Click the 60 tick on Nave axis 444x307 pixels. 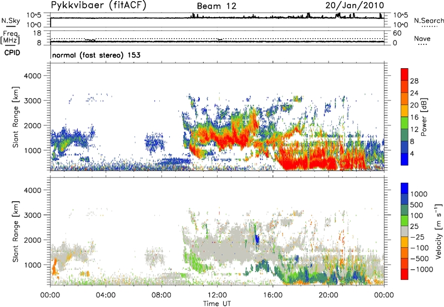(397, 33)
